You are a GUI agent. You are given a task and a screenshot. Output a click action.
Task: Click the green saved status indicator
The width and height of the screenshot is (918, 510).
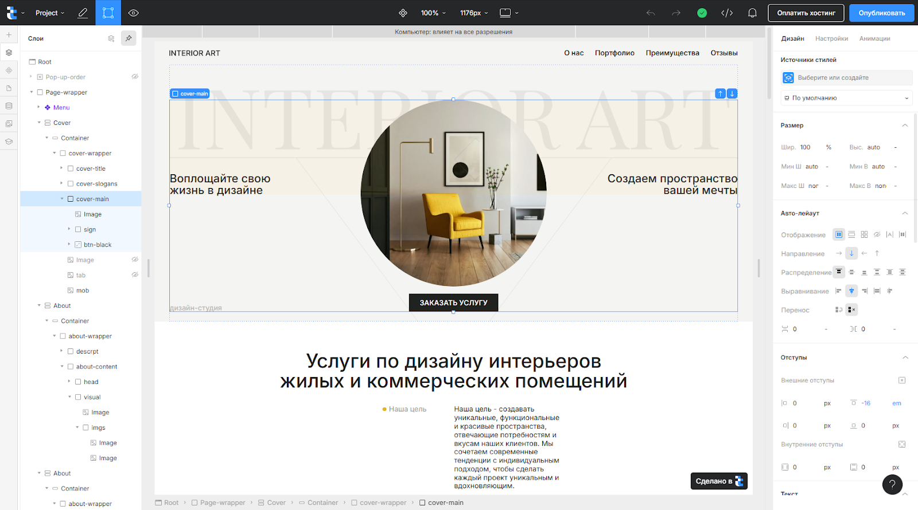[702, 13]
